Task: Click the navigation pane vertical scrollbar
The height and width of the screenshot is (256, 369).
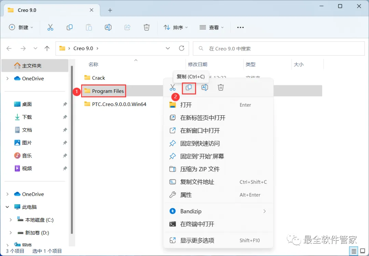Action: click(x=72, y=150)
